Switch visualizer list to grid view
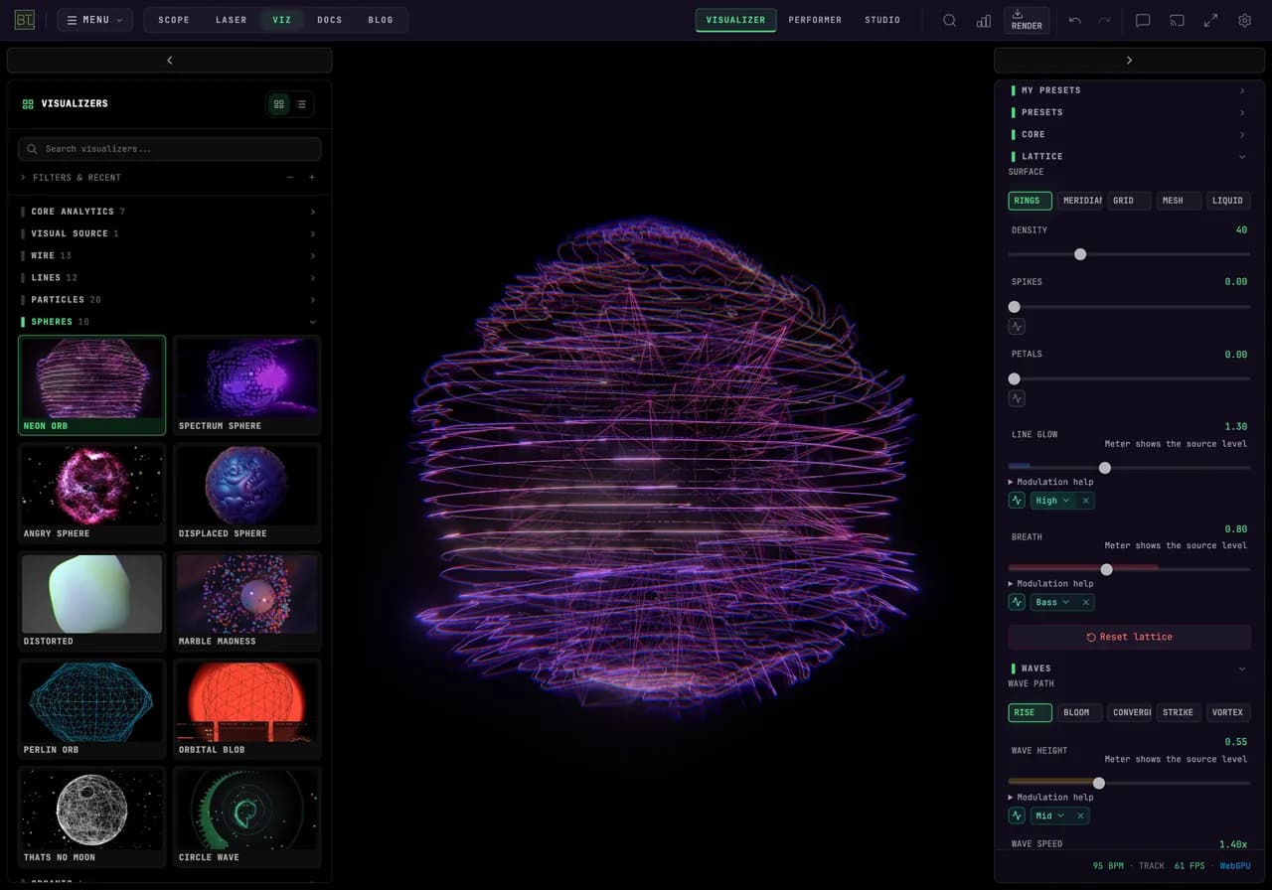Image resolution: width=1272 pixels, height=890 pixels. click(279, 104)
